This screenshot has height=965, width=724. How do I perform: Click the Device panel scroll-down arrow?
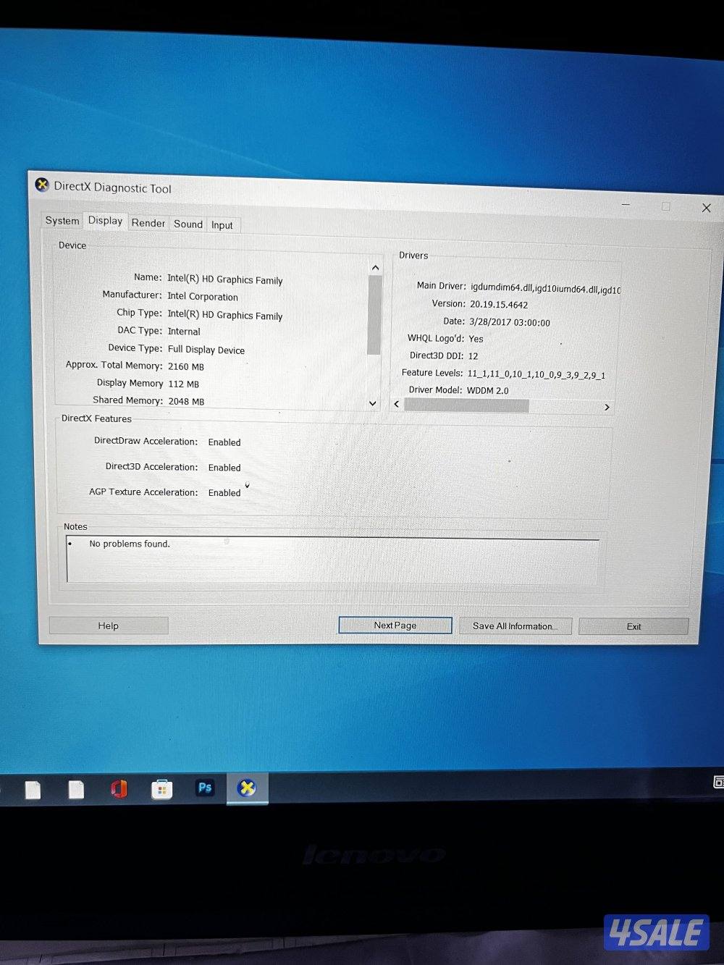372,403
